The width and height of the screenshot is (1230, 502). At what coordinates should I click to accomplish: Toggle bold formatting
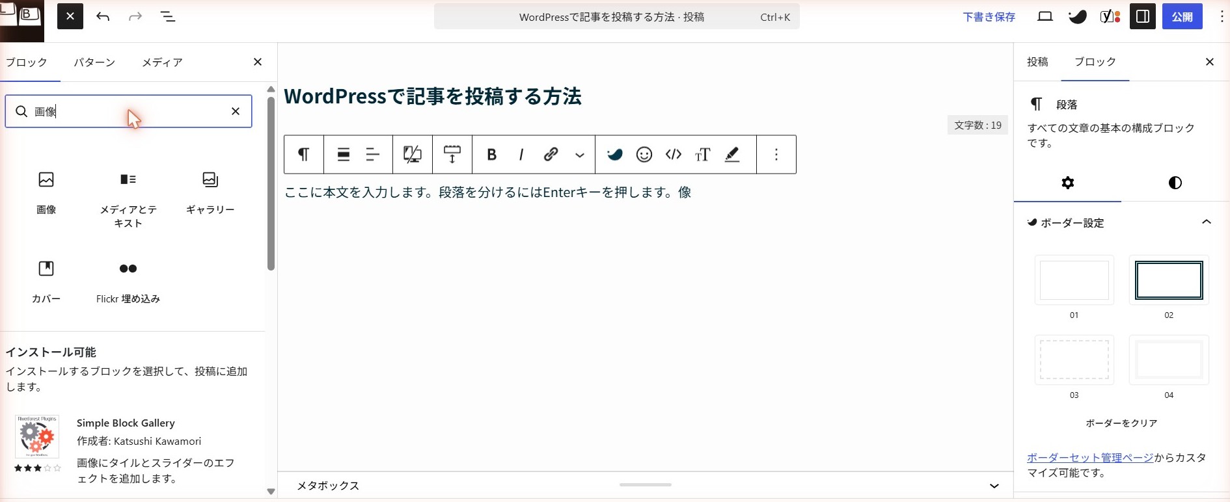[x=492, y=154]
